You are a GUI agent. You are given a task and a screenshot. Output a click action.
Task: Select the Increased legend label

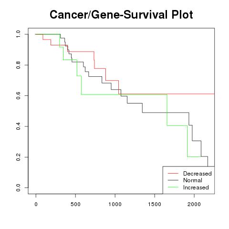tap(196, 187)
